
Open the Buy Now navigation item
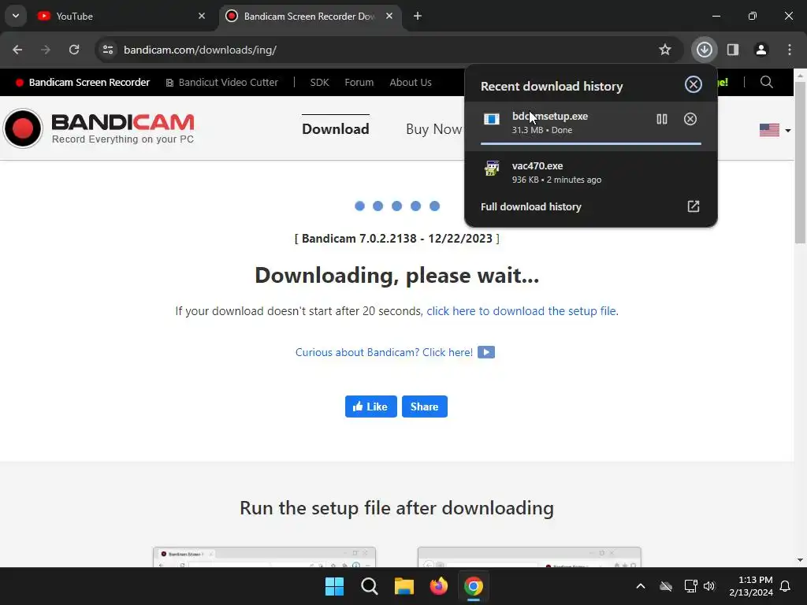click(x=434, y=129)
